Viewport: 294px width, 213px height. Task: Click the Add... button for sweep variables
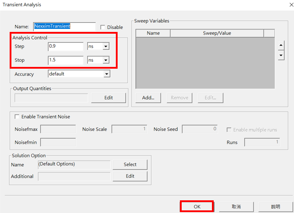(x=148, y=98)
